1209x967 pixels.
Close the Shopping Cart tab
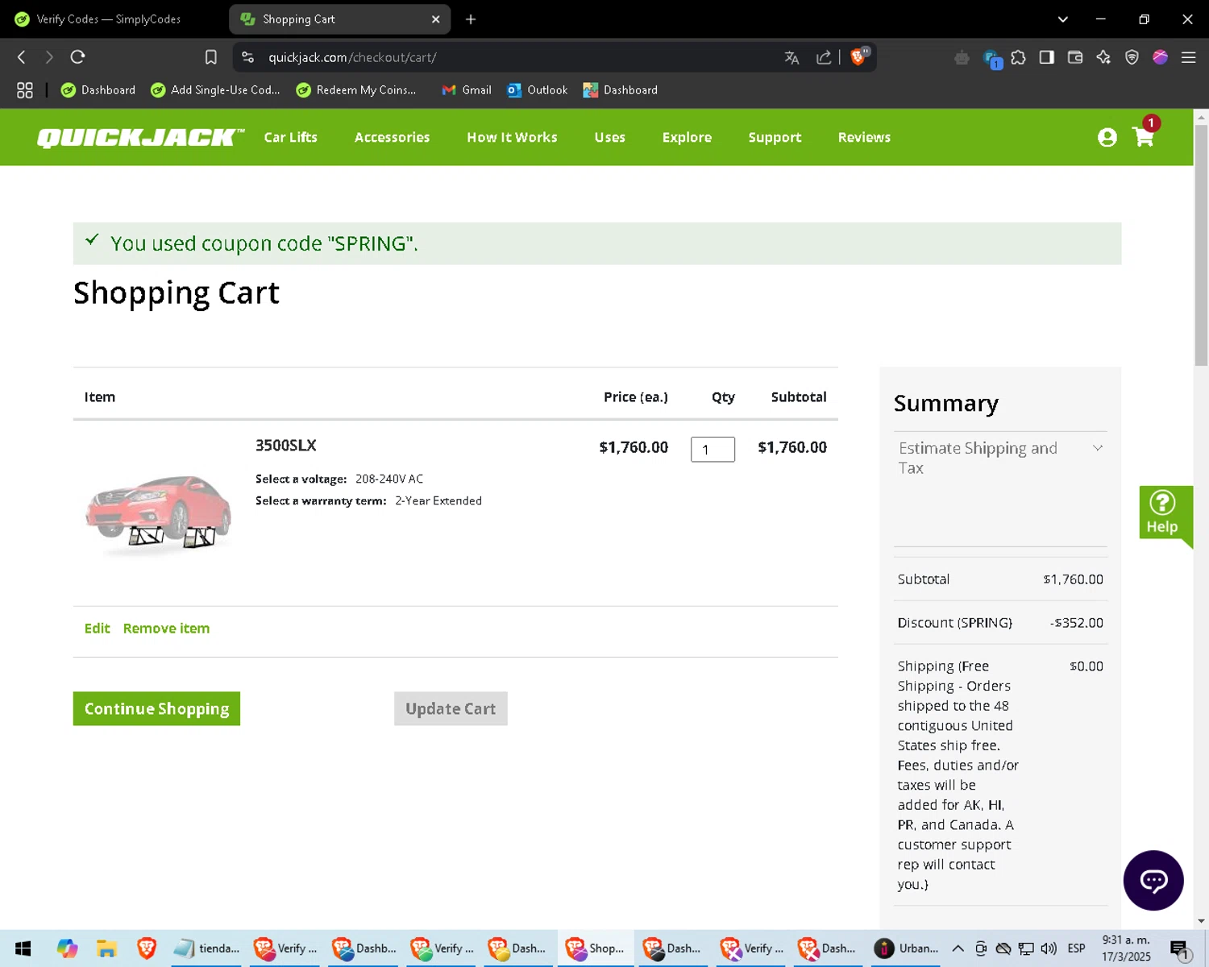point(436,19)
